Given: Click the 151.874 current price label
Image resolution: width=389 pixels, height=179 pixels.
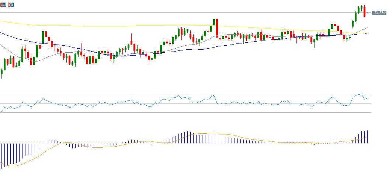Looking at the screenshot, I should click(379, 13).
